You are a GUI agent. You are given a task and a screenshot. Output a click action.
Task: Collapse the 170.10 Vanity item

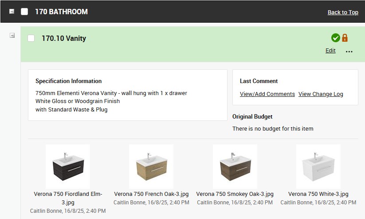tap(12, 36)
